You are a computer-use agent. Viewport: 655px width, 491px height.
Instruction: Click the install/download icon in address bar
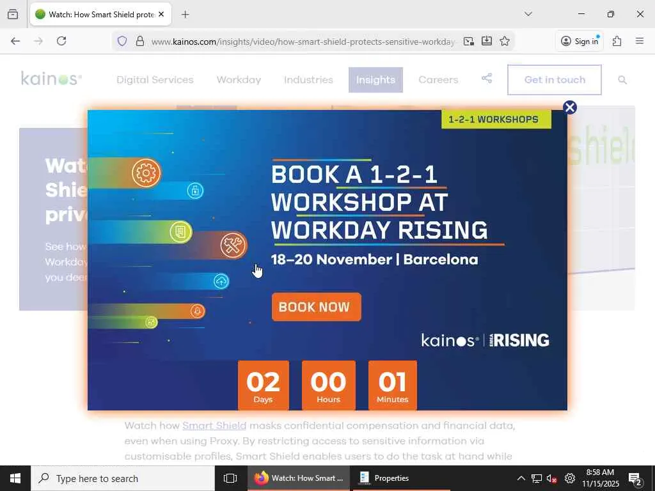(487, 41)
